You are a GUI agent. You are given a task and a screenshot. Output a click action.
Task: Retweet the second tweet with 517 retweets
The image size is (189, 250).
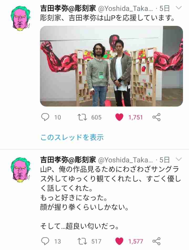click(82, 241)
